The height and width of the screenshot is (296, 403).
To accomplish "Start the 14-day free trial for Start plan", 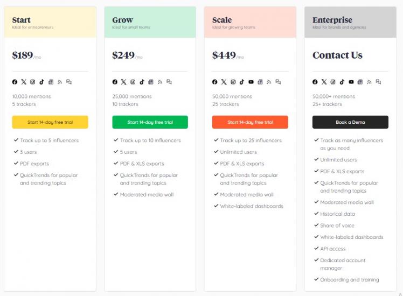I will coord(50,122).
